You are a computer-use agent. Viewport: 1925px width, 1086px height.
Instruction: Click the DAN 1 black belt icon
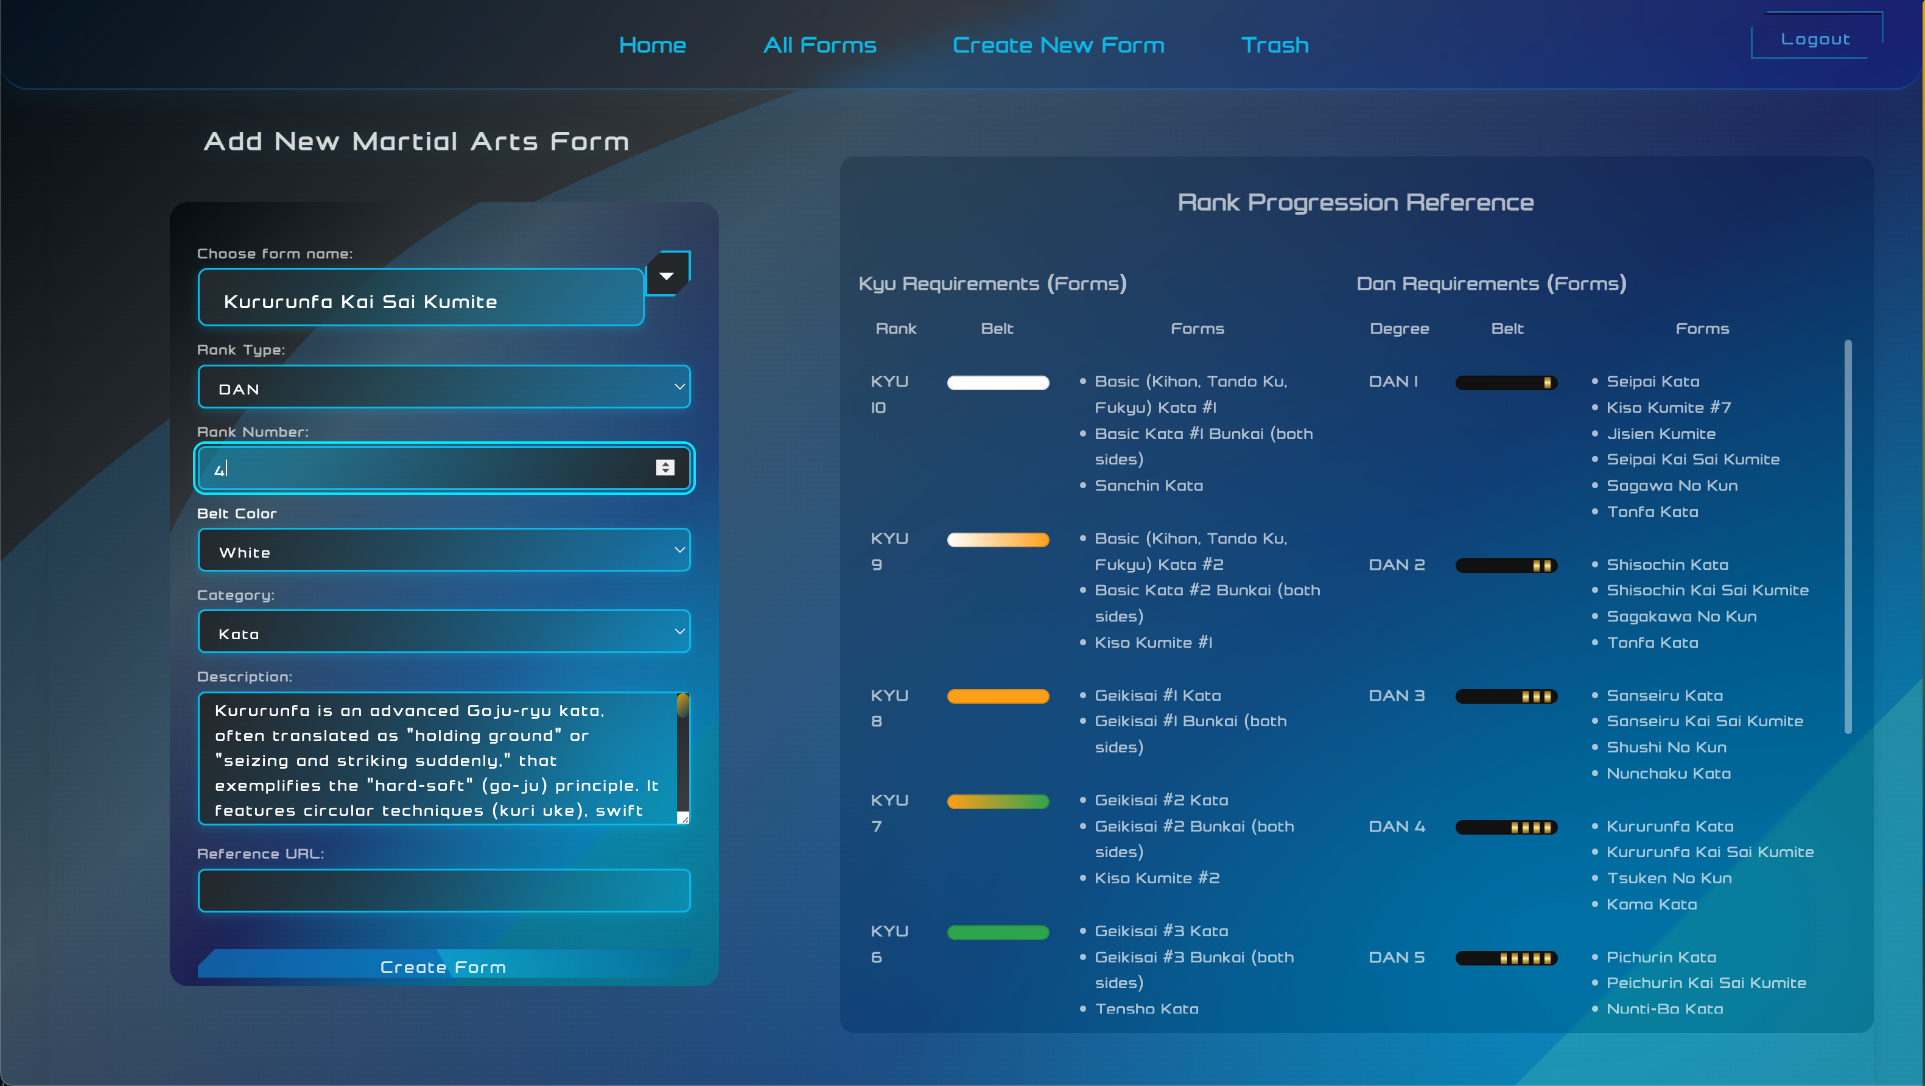[x=1506, y=383]
